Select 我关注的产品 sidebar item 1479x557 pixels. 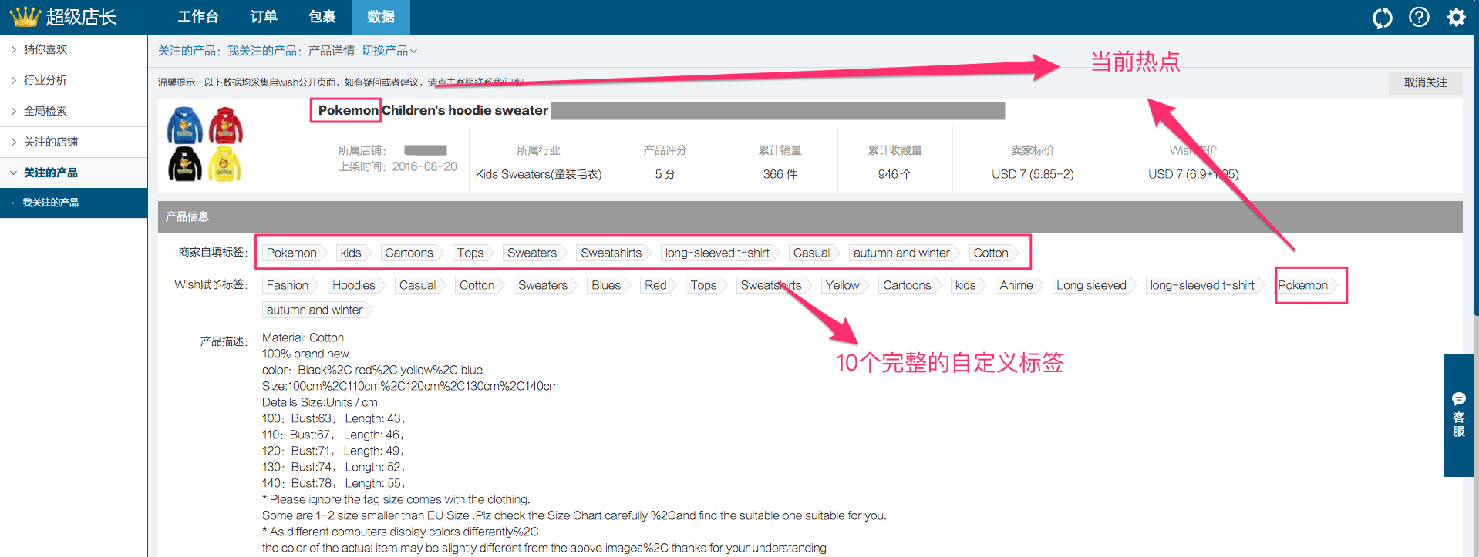pos(73,203)
